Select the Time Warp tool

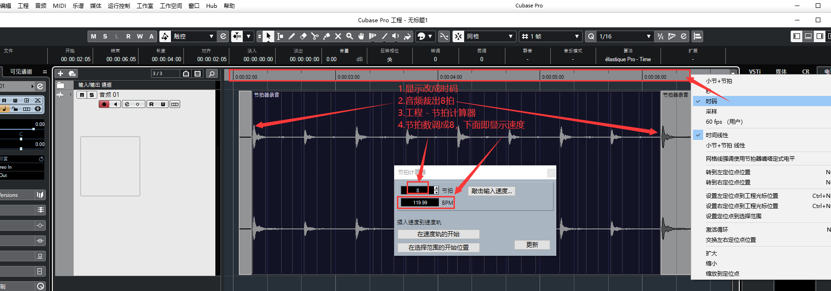coord(372,36)
